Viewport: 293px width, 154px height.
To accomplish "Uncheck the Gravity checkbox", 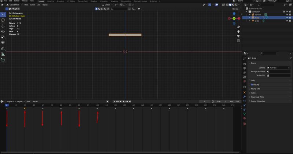I will coord(252,85).
